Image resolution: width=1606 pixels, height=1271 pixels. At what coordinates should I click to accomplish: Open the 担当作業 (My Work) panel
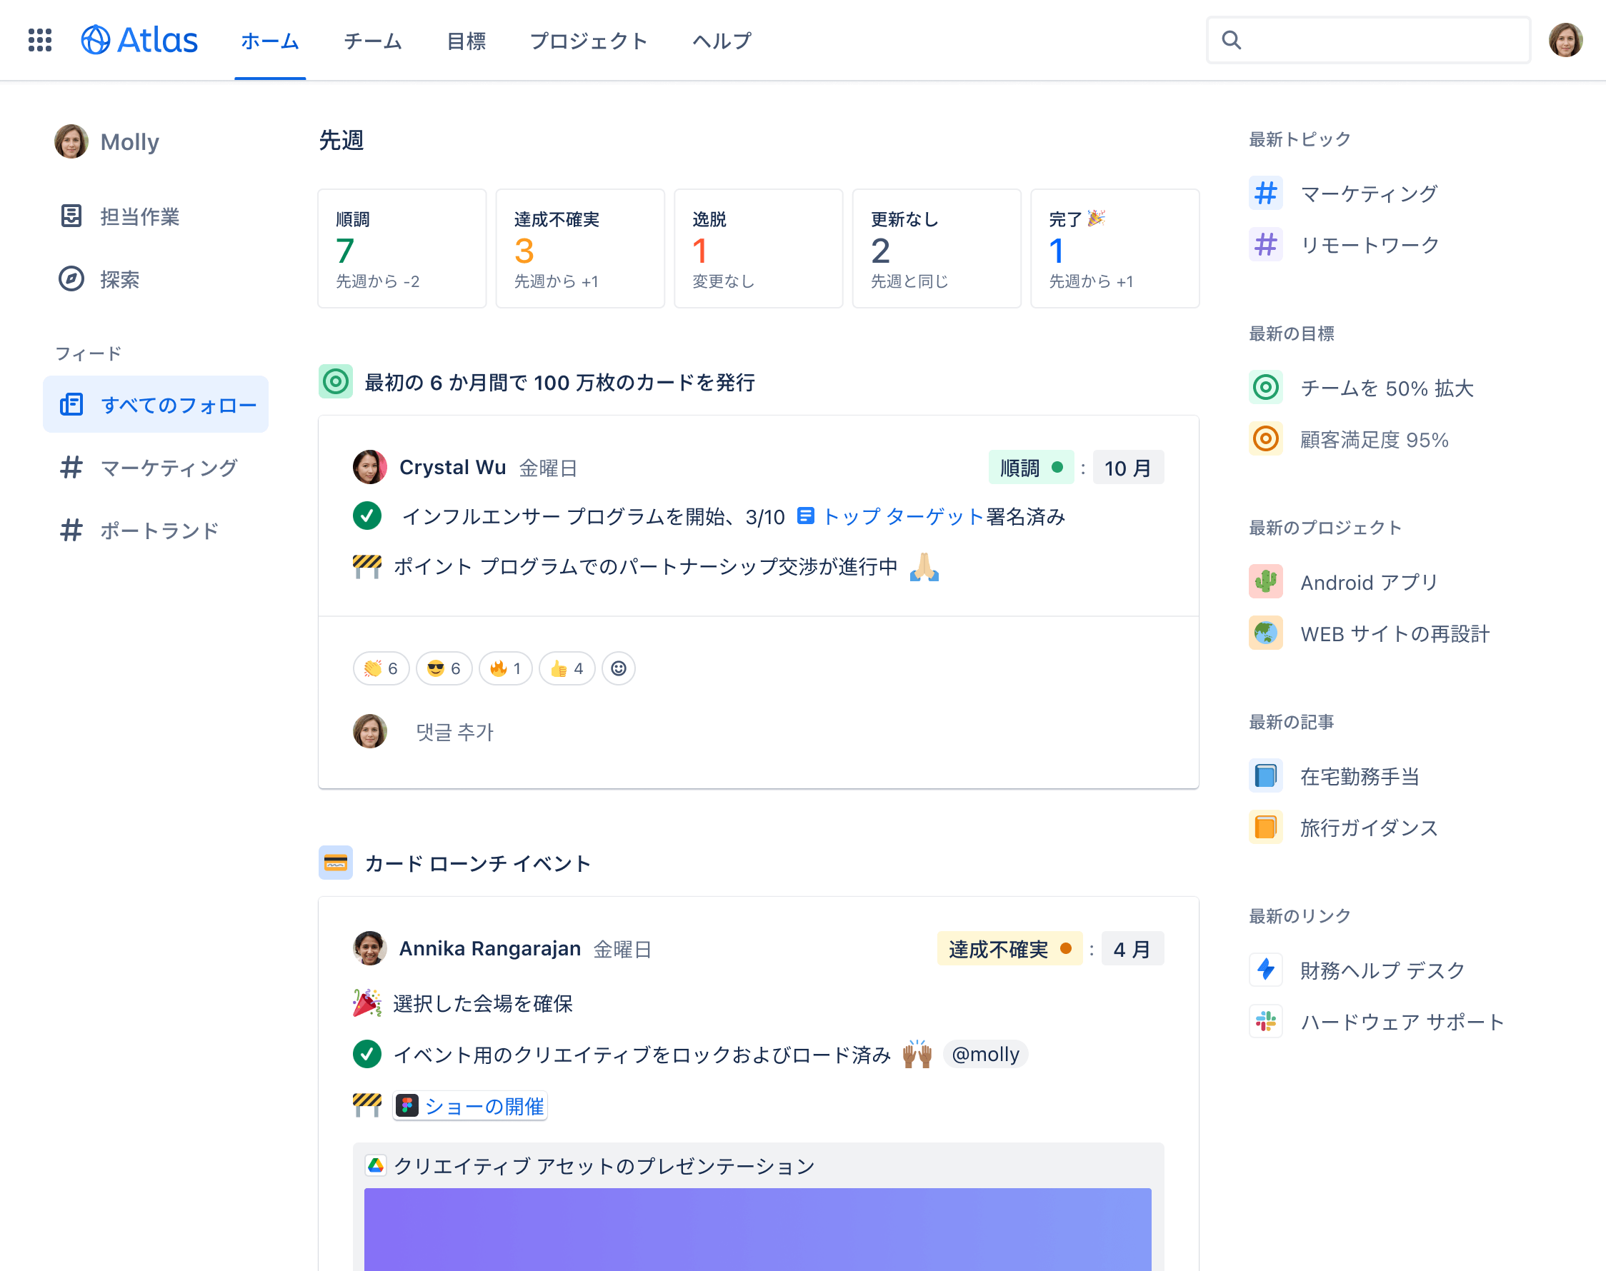coord(138,216)
